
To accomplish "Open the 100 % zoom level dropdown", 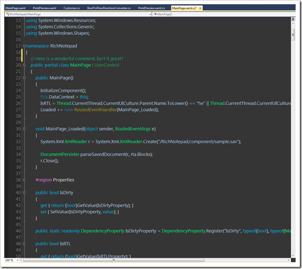I will tap(18, 260).
